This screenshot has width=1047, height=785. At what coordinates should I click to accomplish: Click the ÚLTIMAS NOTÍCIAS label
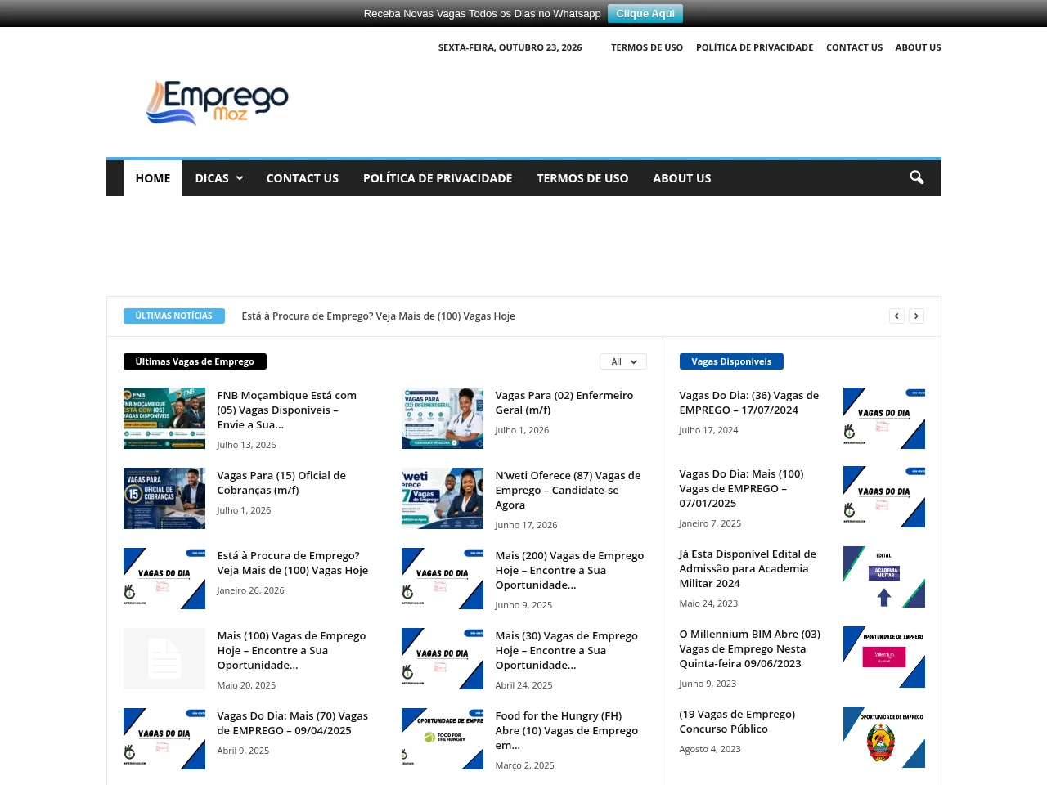(x=174, y=316)
